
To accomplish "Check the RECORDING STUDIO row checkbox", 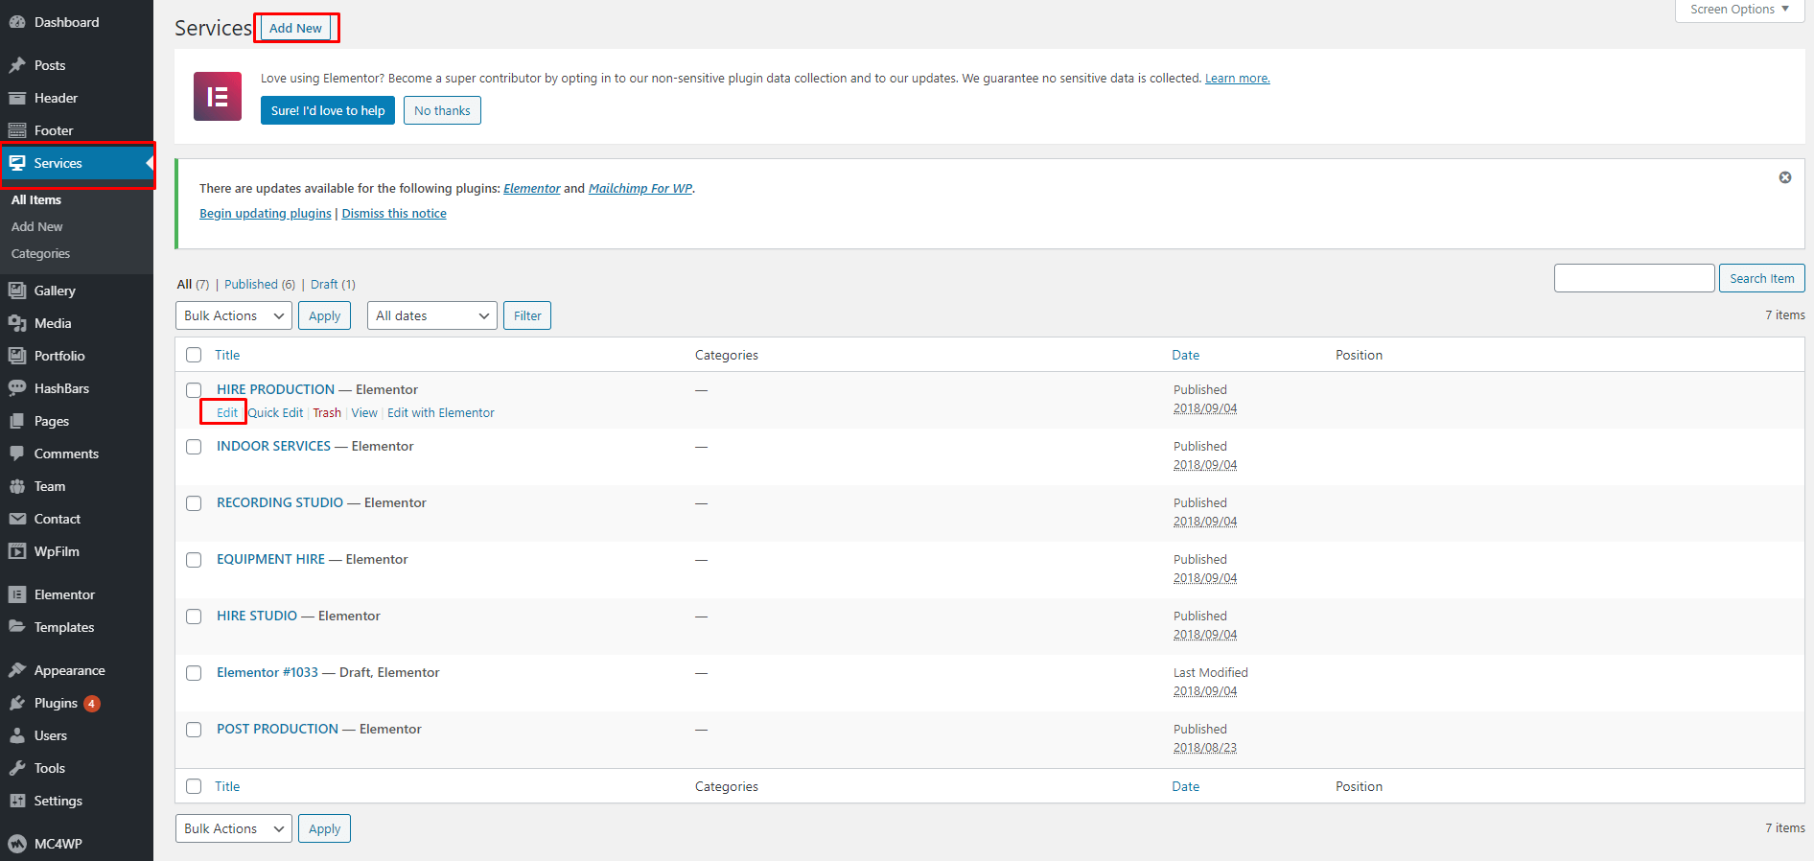I will (x=194, y=503).
